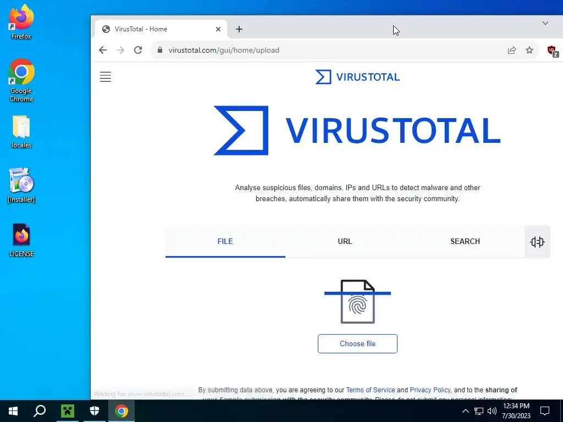Go forward in Chrome
The width and height of the screenshot is (563, 422).
point(120,50)
